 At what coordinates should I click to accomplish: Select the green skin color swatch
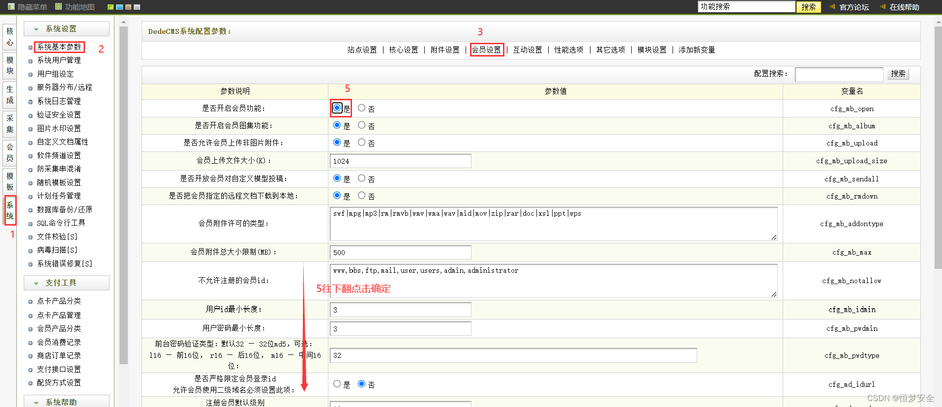pyautogui.click(x=111, y=7)
